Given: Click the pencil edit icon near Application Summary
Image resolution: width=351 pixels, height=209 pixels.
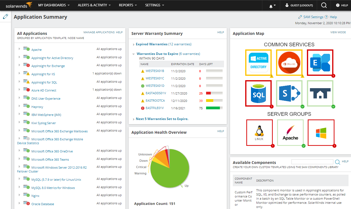Looking at the screenshot, I should (x=5, y=16).
